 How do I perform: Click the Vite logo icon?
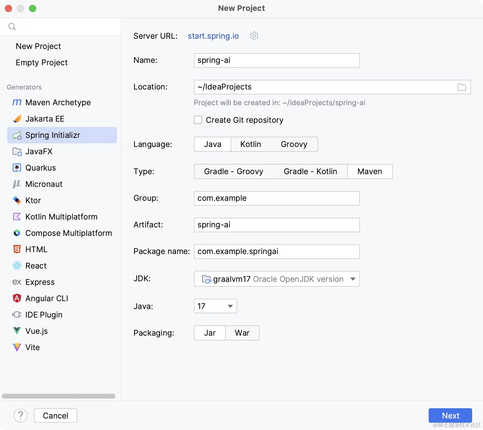point(17,347)
